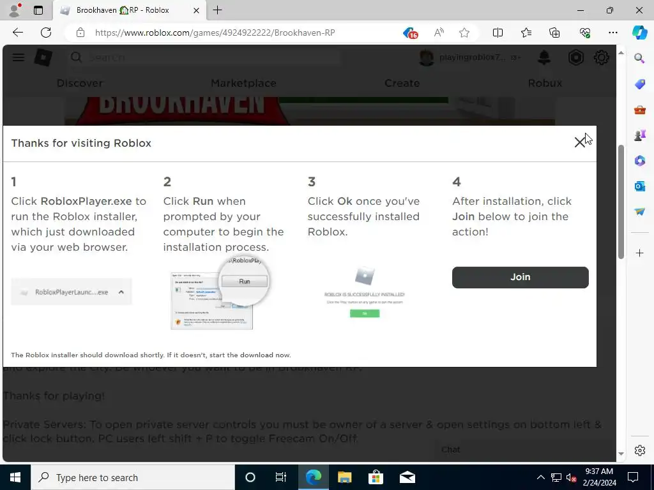Close the Thanks for visiting Roblox dialog
Screen dimensions: 654x490
click(x=579, y=142)
